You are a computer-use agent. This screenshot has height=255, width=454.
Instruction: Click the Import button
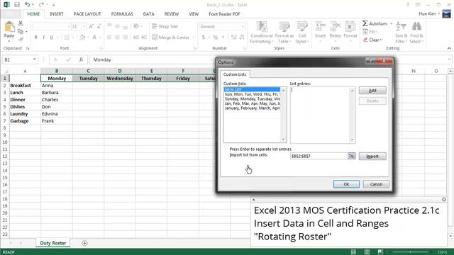pyautogui.click(x=372, y=156)
